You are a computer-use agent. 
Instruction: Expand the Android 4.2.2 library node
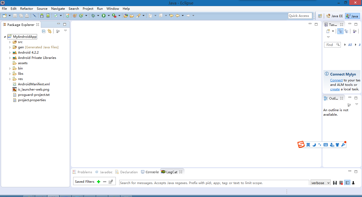[10, 53]
